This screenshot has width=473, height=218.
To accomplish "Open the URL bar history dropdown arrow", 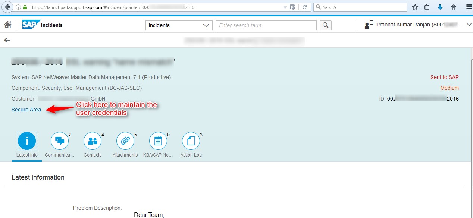I will click(x=285, y=7).
